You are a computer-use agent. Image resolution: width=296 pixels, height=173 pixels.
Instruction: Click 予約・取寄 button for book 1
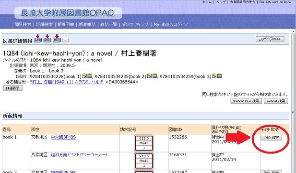(x=271, y=138)
